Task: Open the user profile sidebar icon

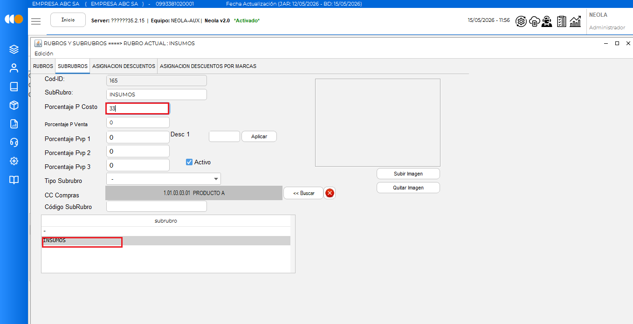Action: tap(14, 68)
